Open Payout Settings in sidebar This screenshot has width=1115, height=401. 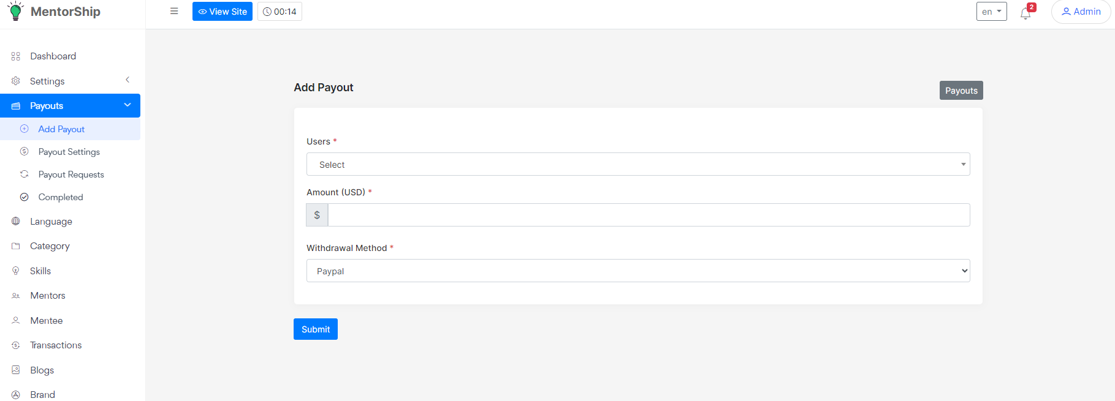click(x=69, y=152)
